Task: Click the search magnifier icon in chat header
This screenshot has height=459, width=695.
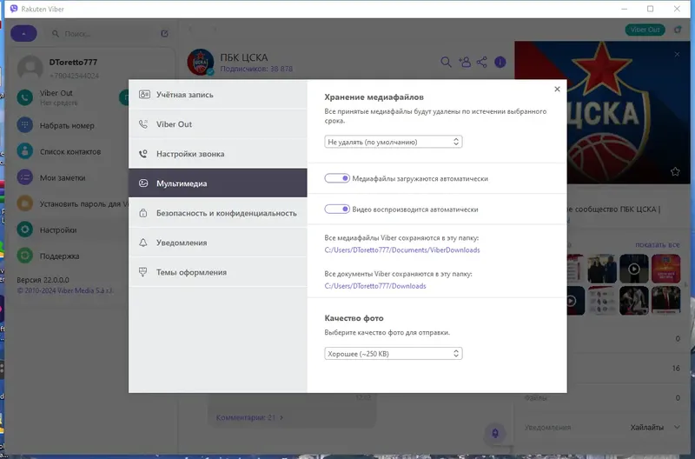Action: tap(446, 62)
